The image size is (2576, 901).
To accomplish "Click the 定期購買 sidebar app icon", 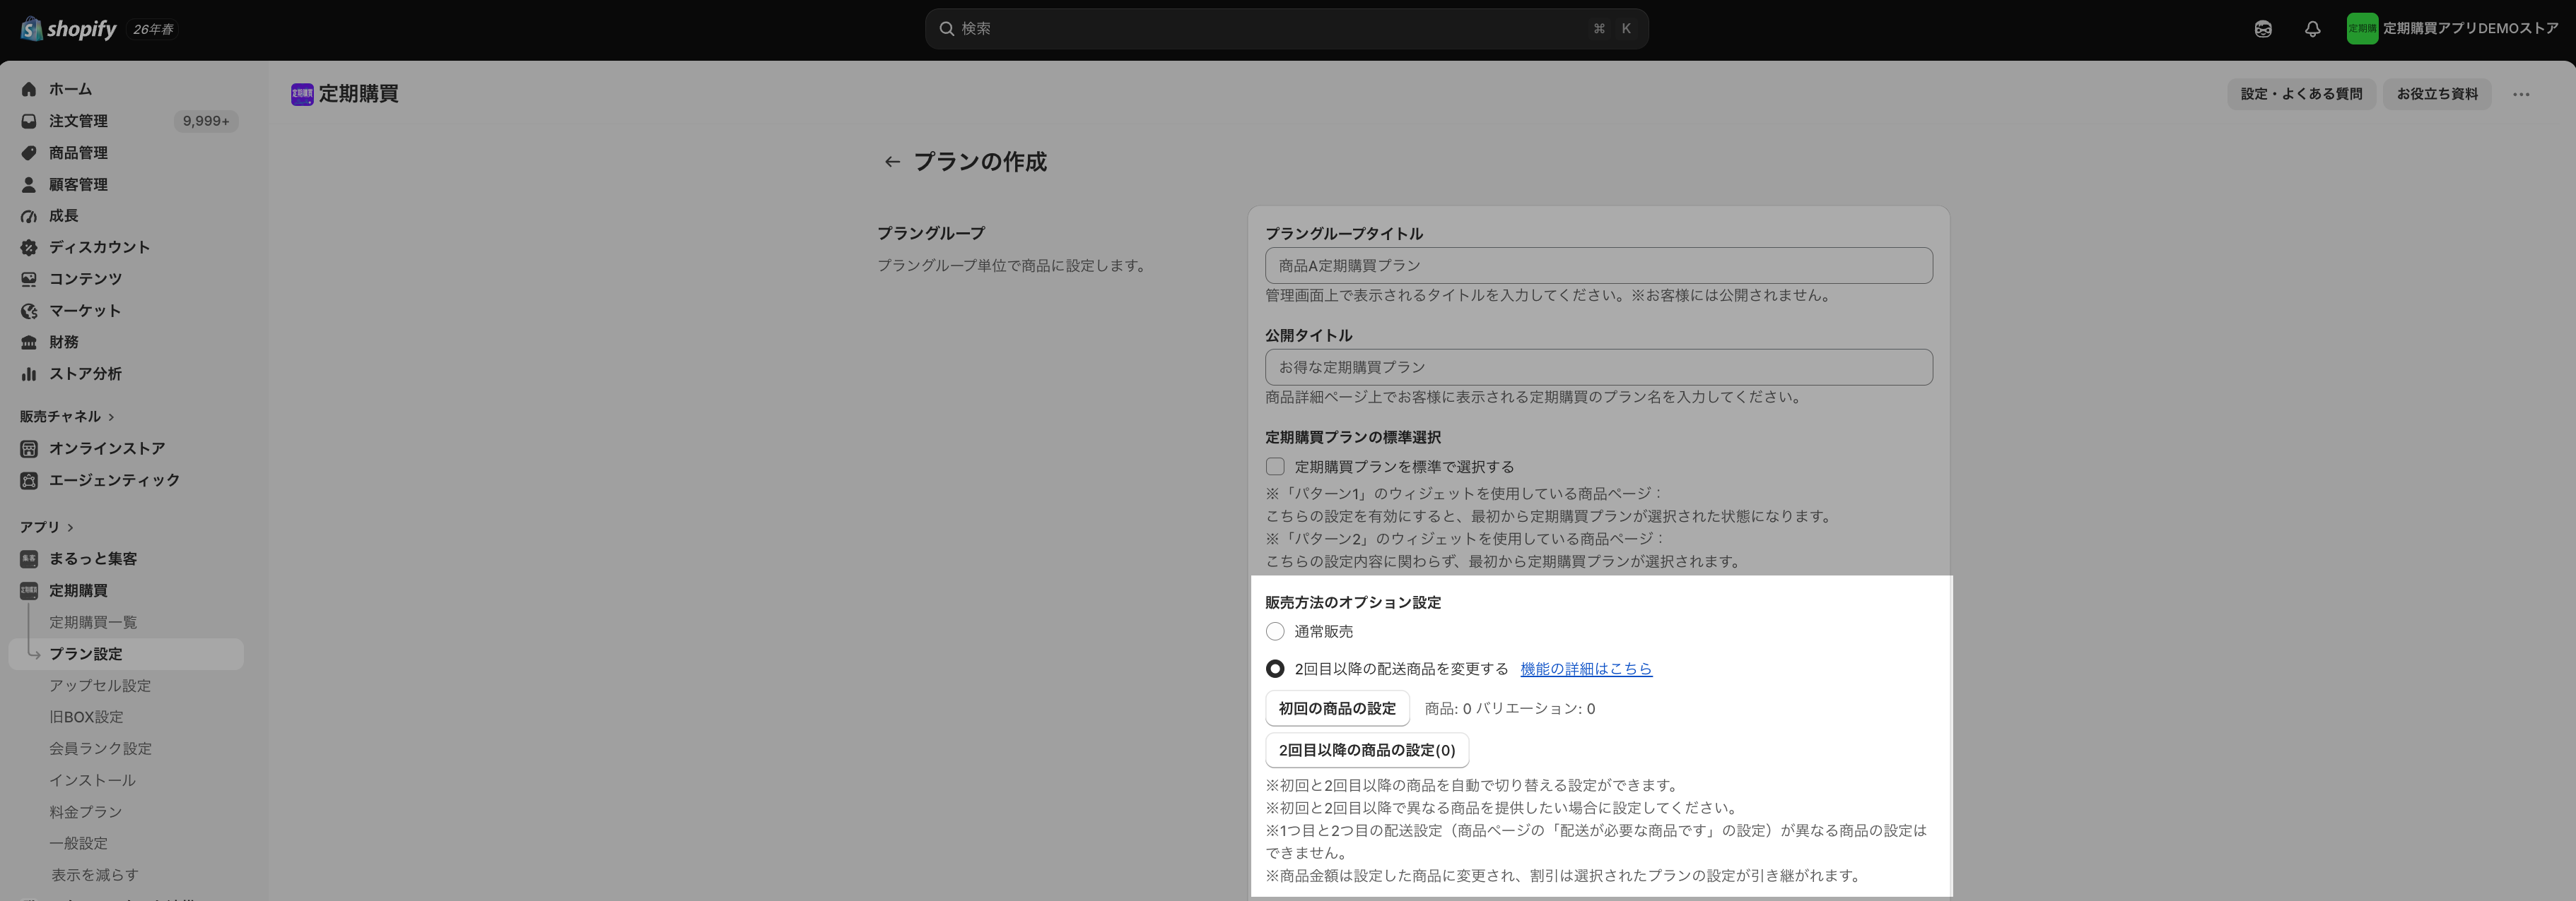I will tap(29, 590).
